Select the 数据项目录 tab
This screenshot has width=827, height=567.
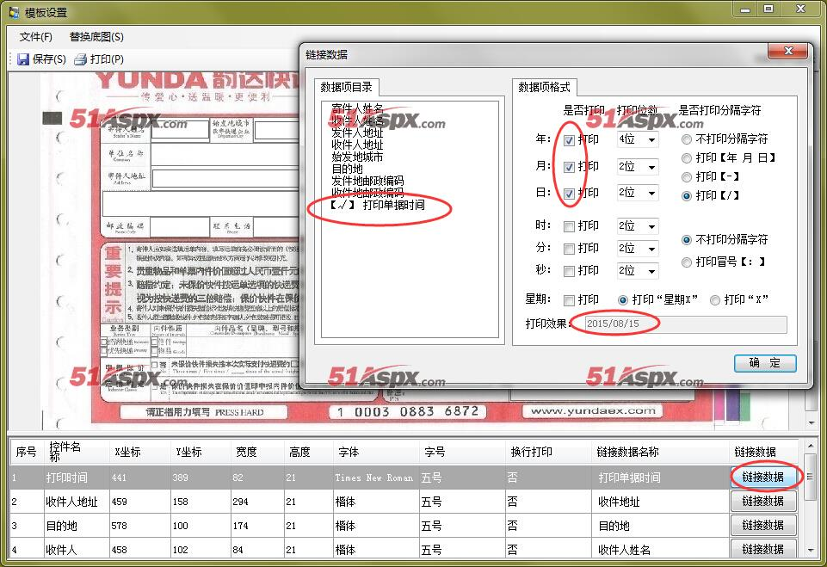click(x=347, y=87)
